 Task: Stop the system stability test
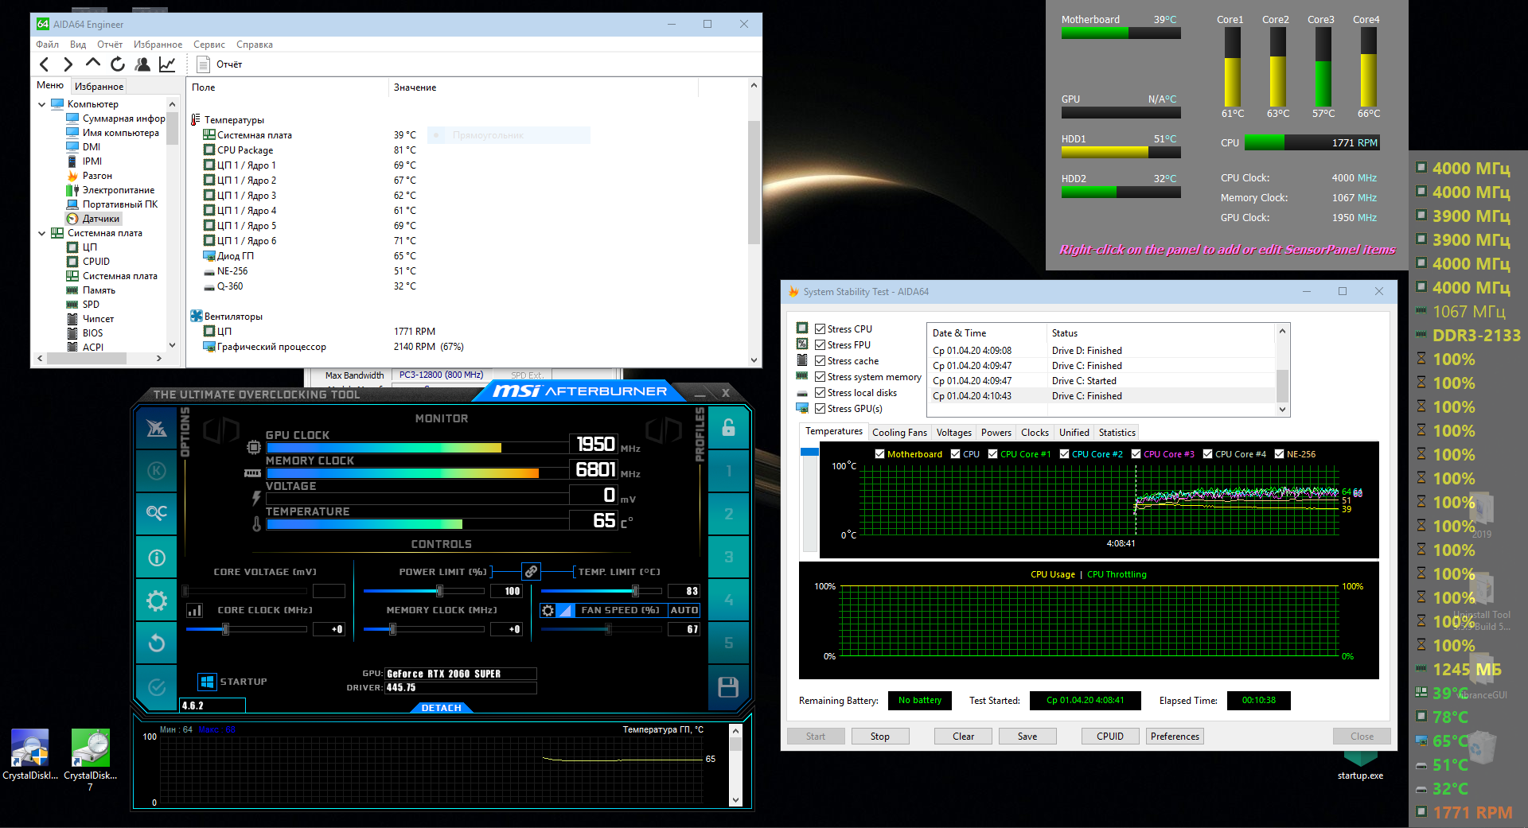tap(880, 737)
